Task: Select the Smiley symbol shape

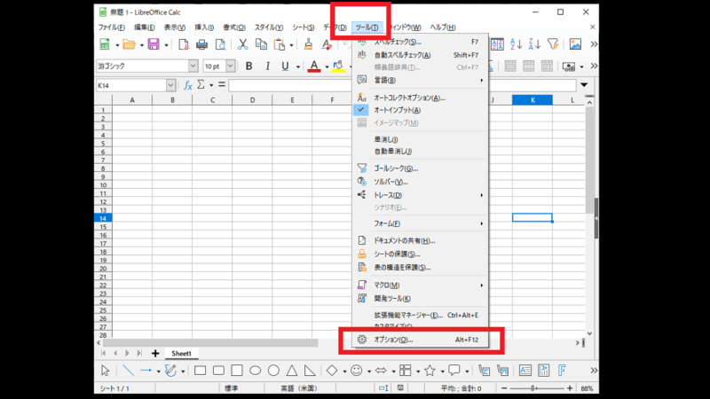Action: point(357,371)
